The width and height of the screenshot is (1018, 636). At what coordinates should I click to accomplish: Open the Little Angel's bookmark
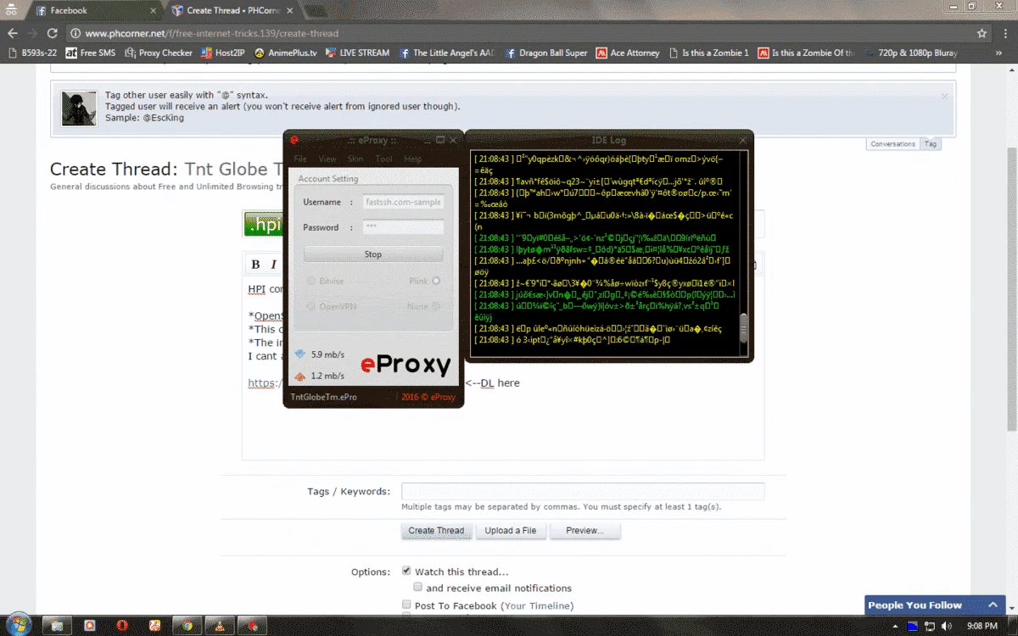[x=448, y=53]
